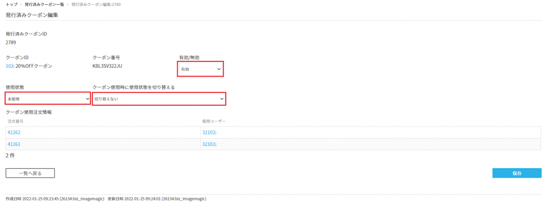543x211 pixels.
Task: Open the 使用状態 dropdown showing 未使用
Action: (x=48, y=99)
